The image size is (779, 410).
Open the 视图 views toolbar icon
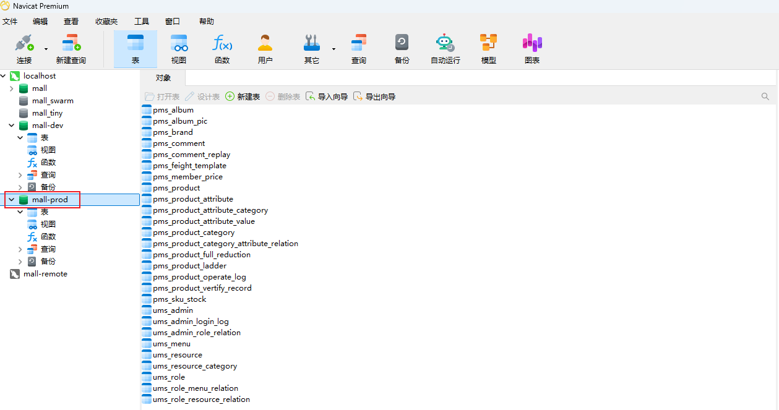[179, 49]
